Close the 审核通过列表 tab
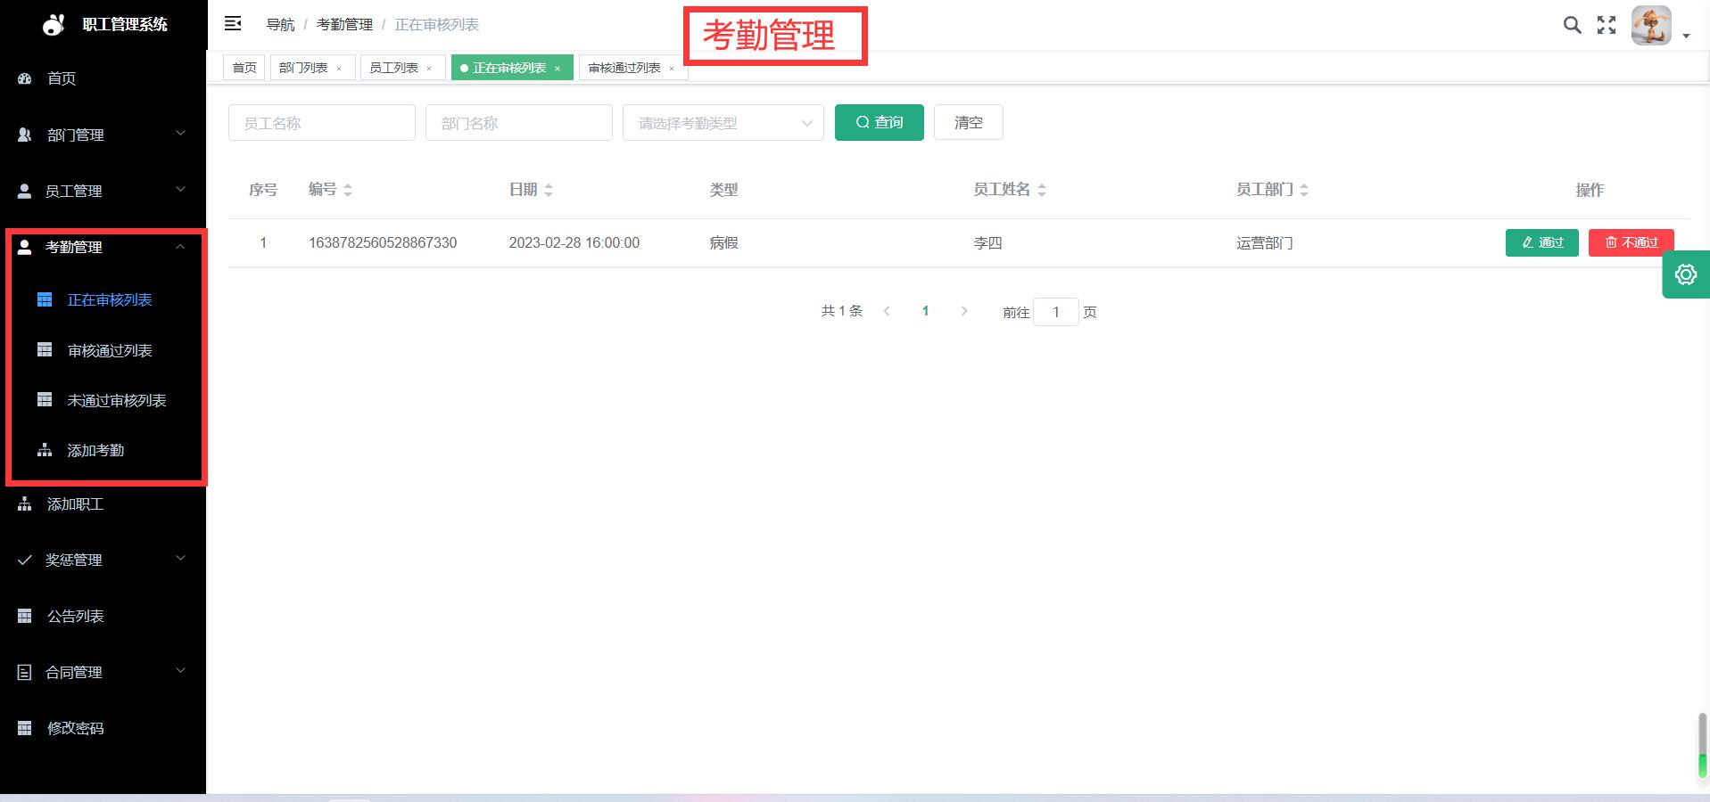1710x802 pixels. (672, 69)
